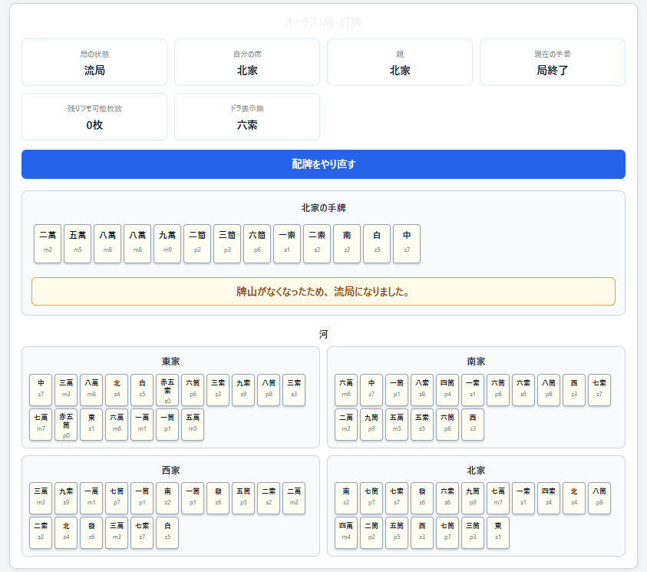Select the 二索 tile in 北家's hand

(317, 243)
